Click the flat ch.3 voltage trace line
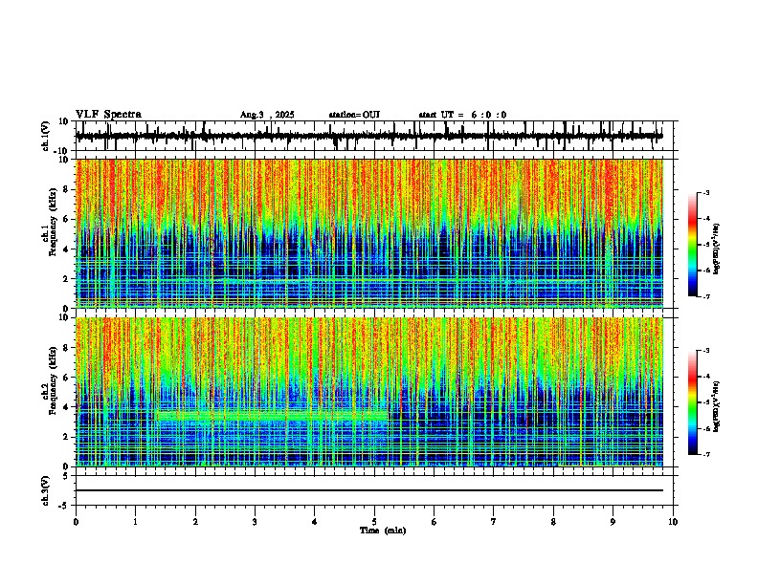Screen dimensions: 758x585 tap(369, 490)
